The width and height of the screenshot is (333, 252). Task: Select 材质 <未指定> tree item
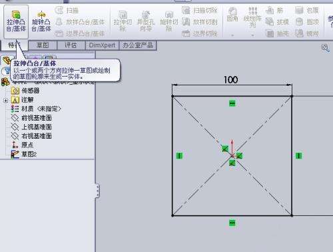point(35,109)
